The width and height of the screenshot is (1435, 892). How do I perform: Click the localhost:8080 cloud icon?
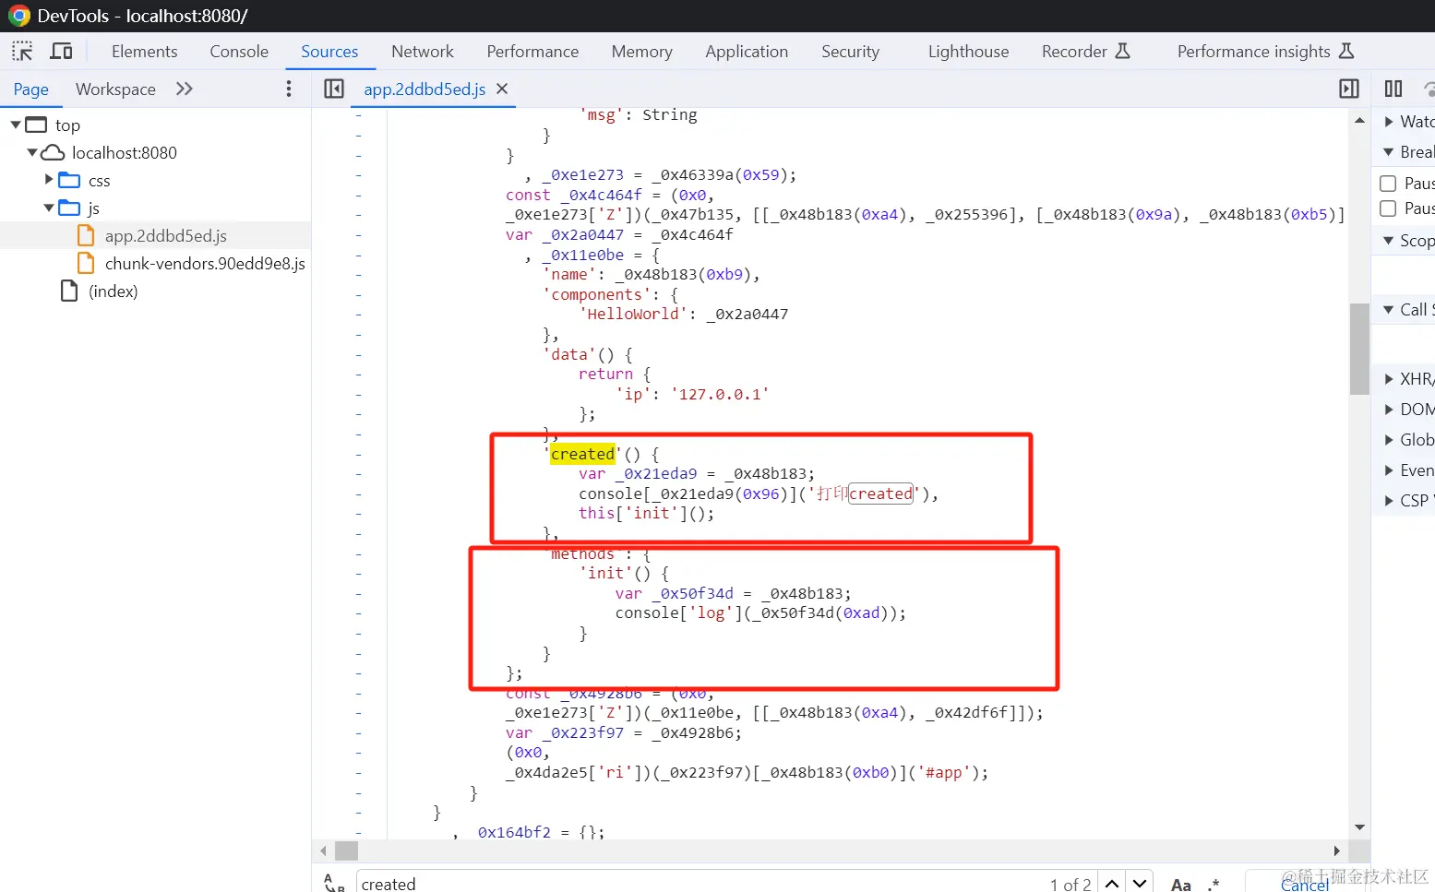[x=54, y=152]
